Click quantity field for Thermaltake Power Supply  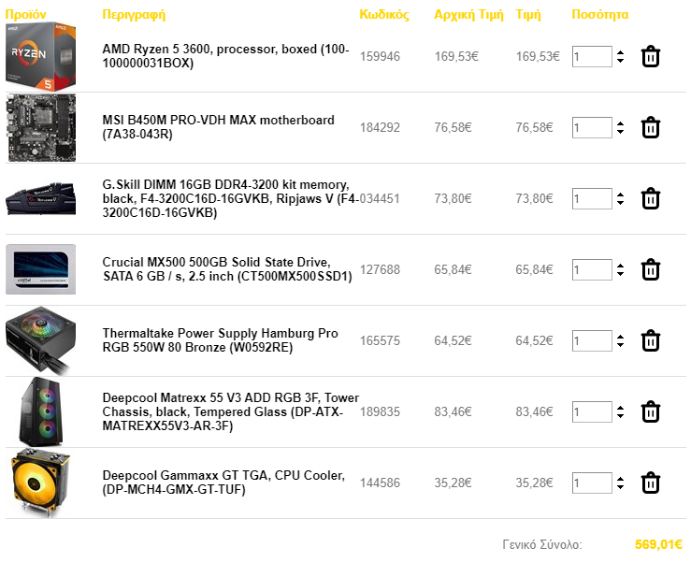592,340
